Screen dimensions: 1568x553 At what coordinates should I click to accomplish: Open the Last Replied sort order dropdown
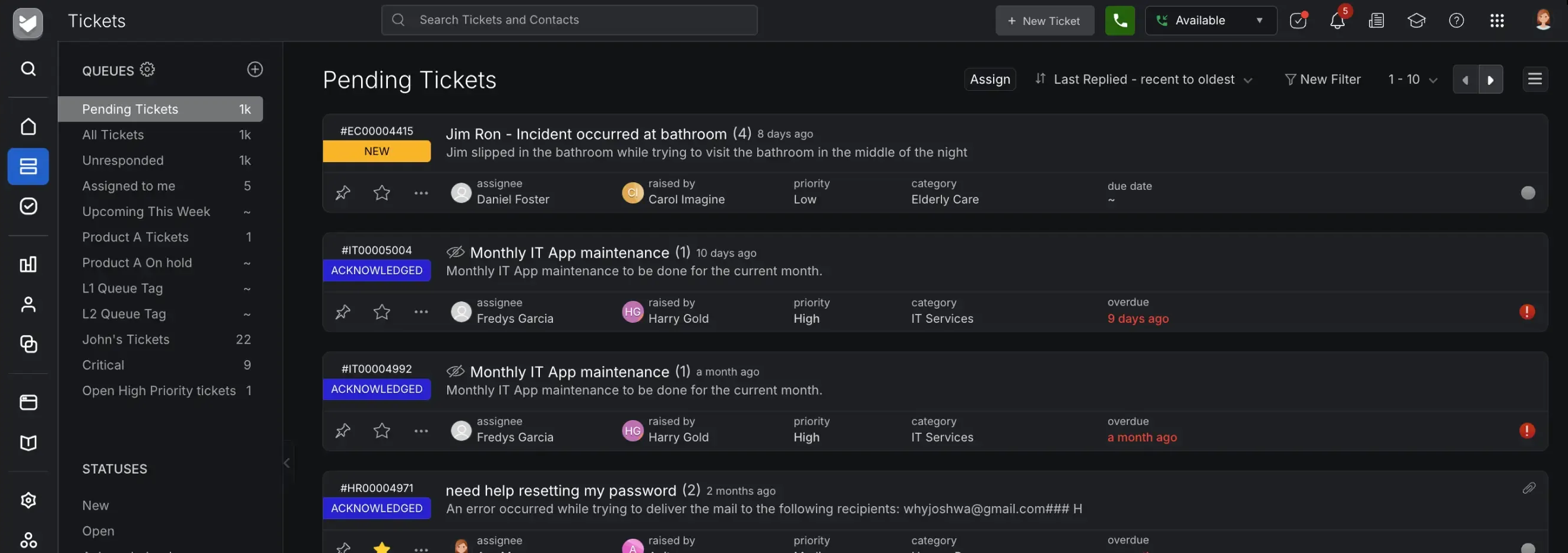(1145, 80)
